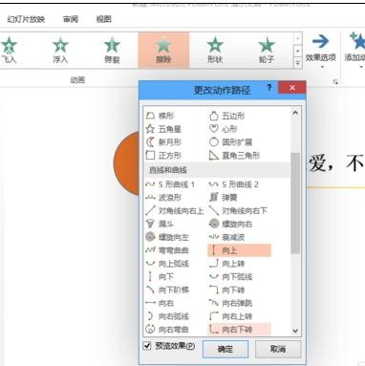The image size is (365, 366).
Task: Pick the 弹簧 path
Action: (x=223, y=198)
